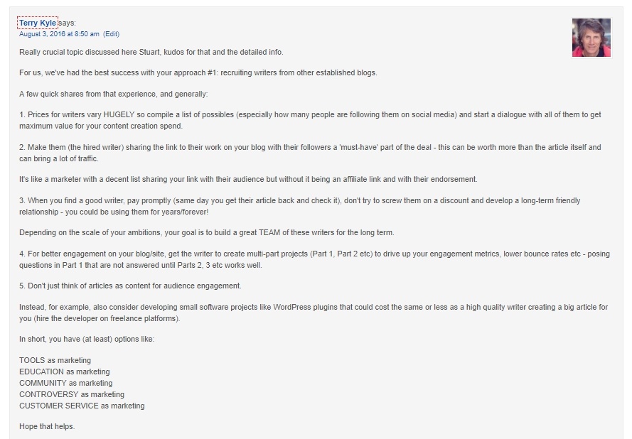Click the paragraph about recruiting writers from blogs
This screenshot has height=439, width=632.
(198, 73)
